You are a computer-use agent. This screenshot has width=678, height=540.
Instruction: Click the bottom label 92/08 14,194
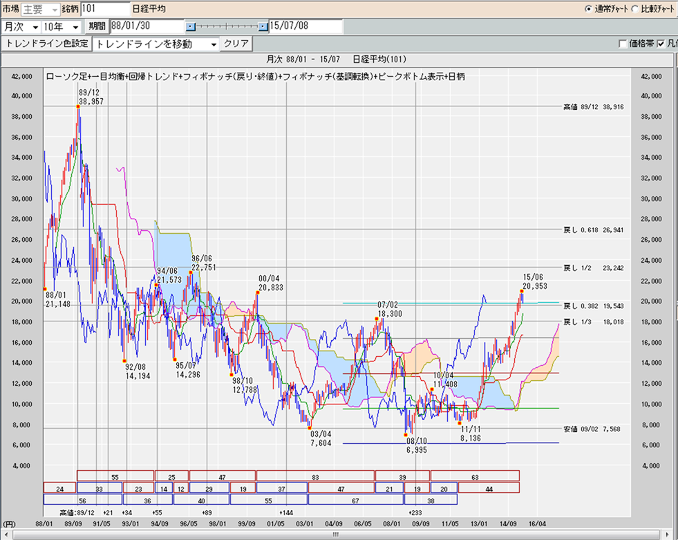pyautogui.click(x=138, y=372)
